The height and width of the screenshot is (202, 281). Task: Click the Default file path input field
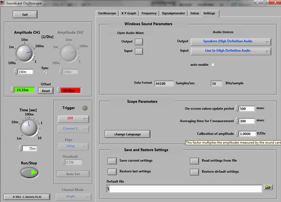tap(184, 188)
